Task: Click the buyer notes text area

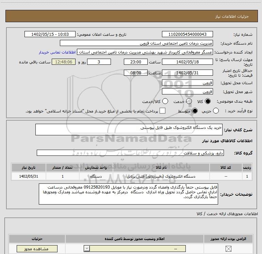Action: [x=128, y=194]
